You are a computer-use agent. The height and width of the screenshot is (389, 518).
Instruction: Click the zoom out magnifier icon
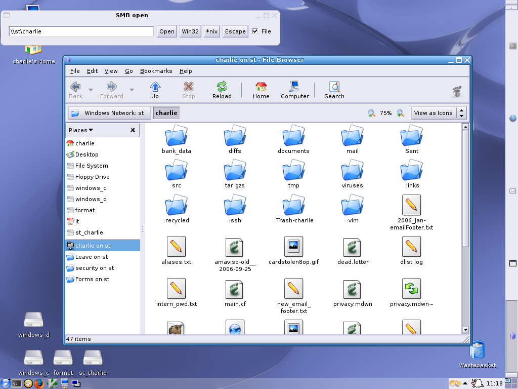click(371, 113)
